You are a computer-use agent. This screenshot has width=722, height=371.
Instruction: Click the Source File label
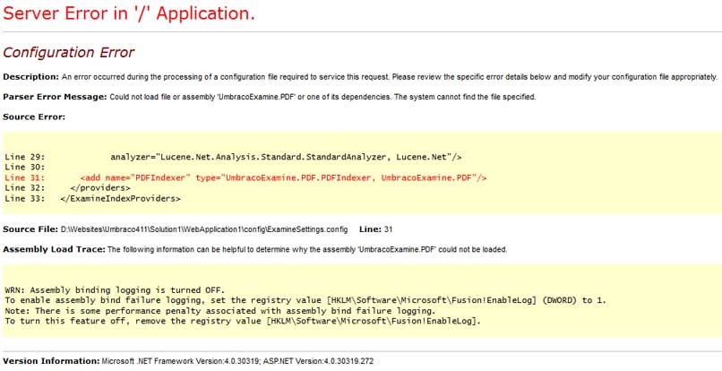coord(30,229)
